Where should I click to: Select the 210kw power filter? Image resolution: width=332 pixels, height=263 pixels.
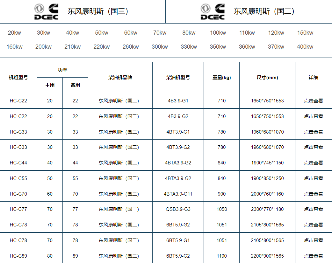click(72, 47)
